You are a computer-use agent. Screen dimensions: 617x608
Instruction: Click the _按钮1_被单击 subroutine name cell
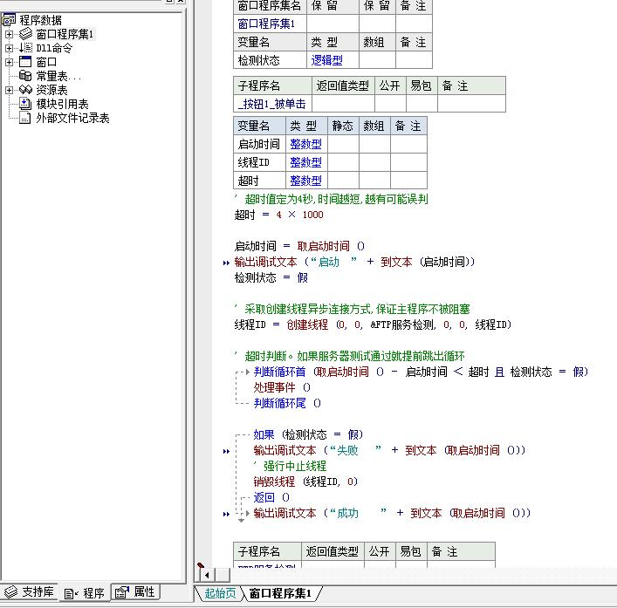272,104
